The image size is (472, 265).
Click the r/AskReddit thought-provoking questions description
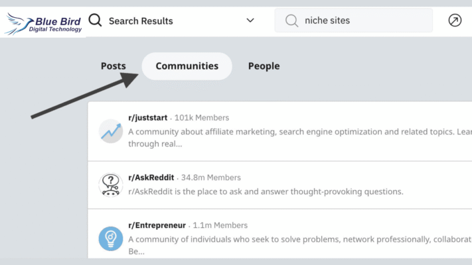click(x=266, y=191)
